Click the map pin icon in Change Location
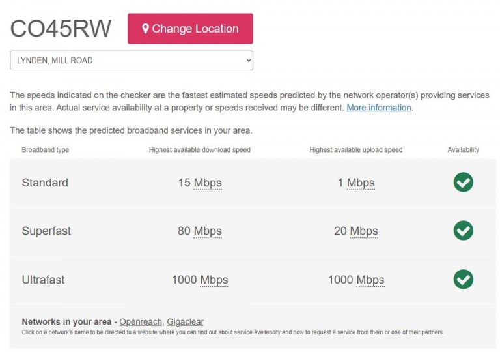Screen dimensions: 500x352 [145, 29]
